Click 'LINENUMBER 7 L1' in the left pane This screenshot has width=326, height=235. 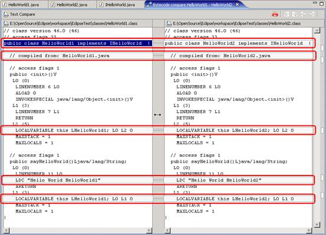(37, 112)
